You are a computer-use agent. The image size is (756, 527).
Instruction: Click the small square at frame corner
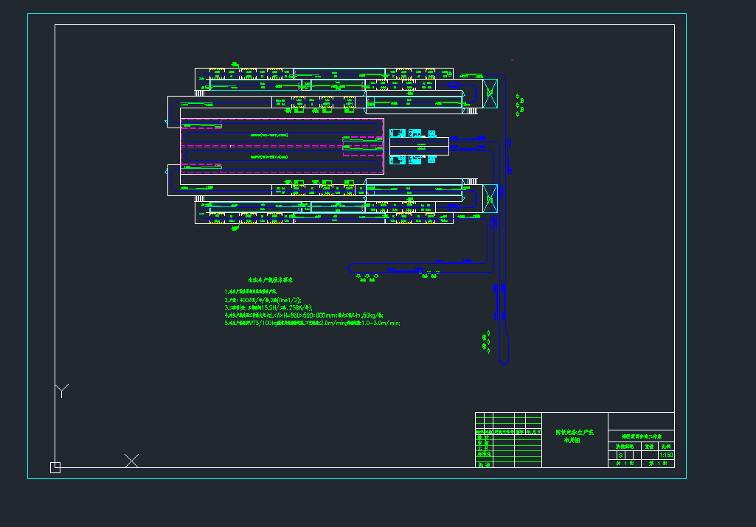pos(55,467)
